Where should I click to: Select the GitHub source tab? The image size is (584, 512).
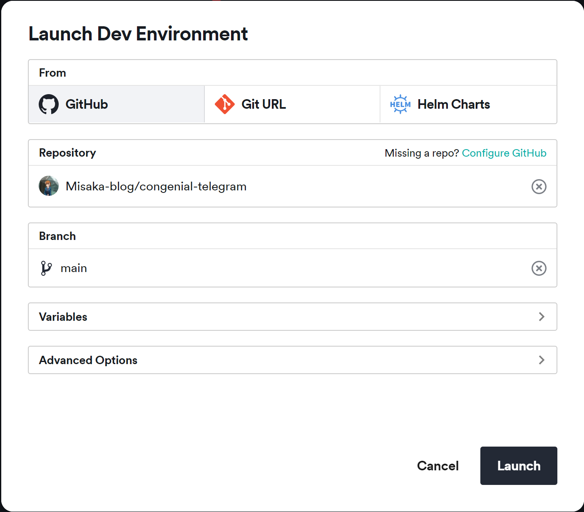[x=117, y=104]
